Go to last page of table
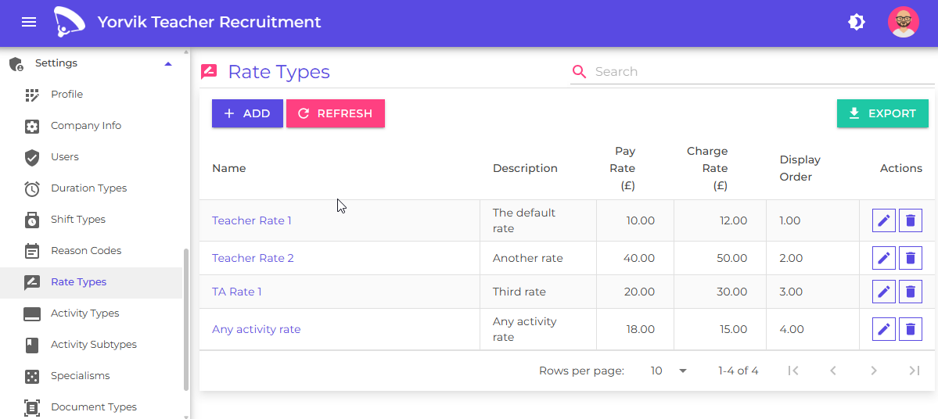Screen dimensions: 938x419 [914, 371]
